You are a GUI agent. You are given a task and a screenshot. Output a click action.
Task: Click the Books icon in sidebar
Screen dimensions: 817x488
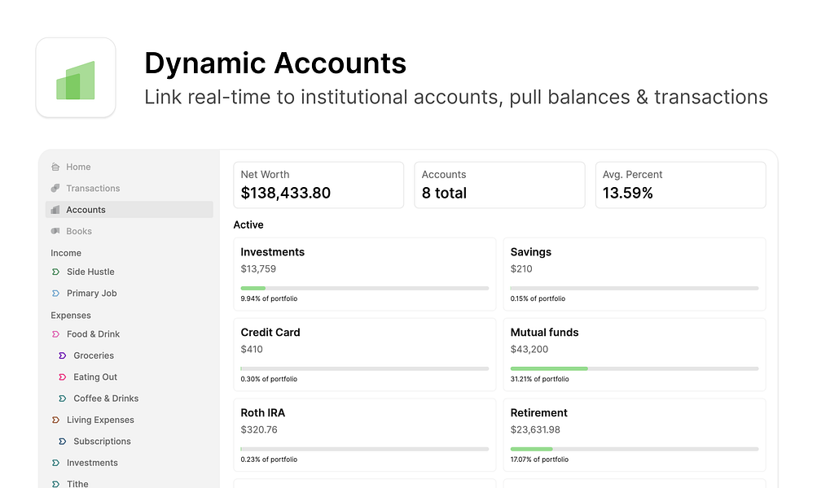click(x=55, y=231)
